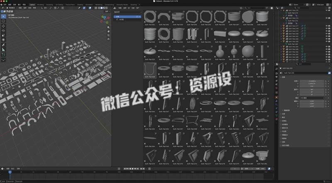Screen dimensions: 332x183
Task: Select Rendered viewport shading mode
Action: pyautogui.click(x=106, y=8)
